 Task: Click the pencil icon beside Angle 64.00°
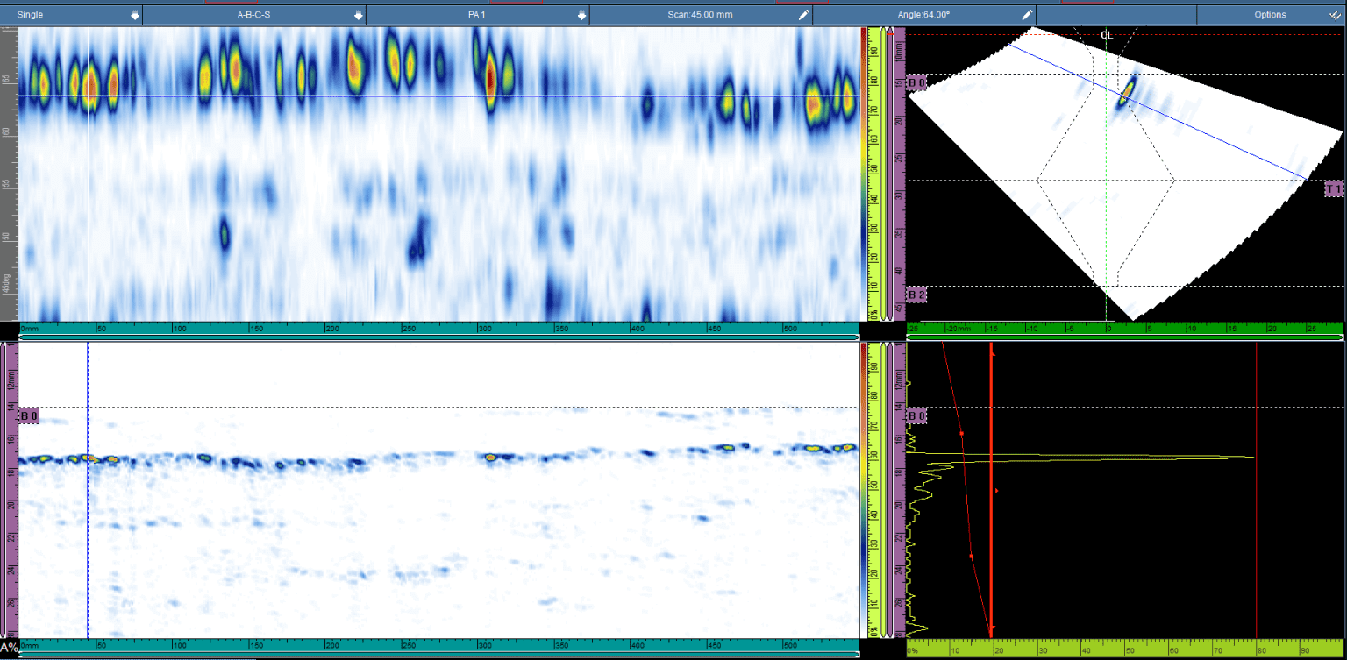1027,15
